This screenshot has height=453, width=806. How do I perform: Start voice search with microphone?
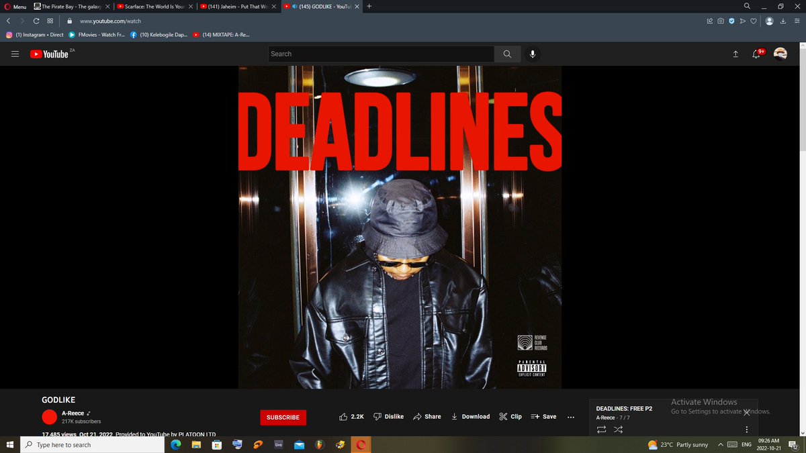click(x=533, y=54)
